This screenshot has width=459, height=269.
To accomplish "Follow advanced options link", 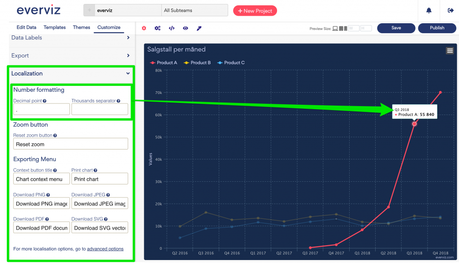I will (x=105, y=249).
